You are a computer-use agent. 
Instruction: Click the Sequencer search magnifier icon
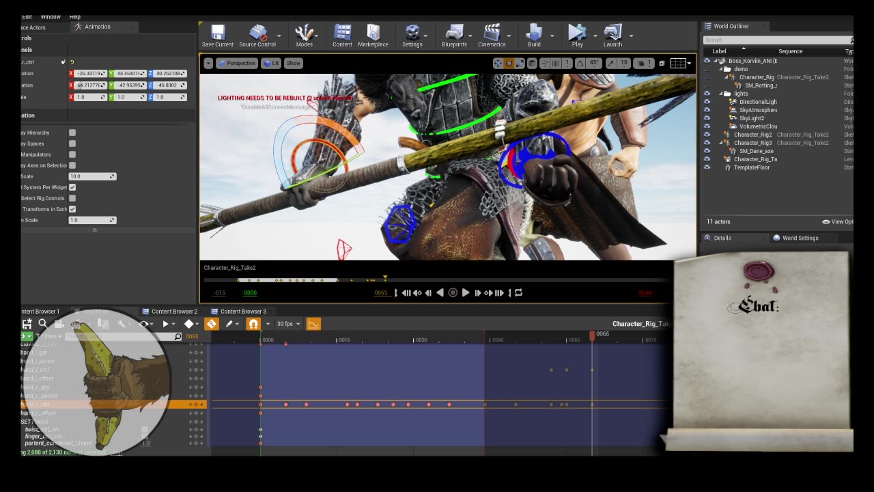pyautogui.click(x=42, y=324)
